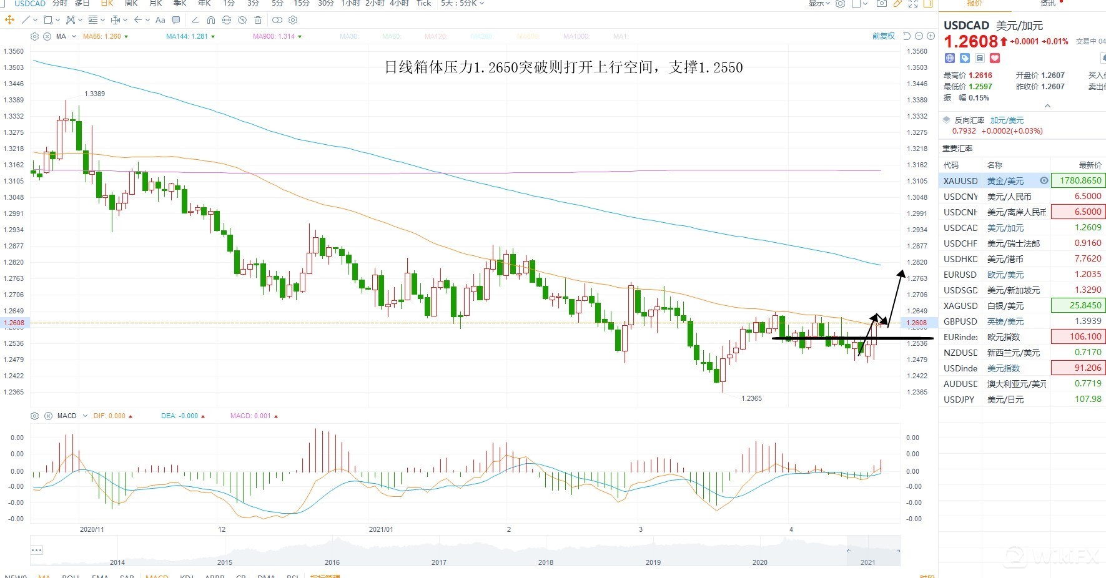Switch to the 月K monthly chart
The height and width of the screenshot is (578, 1106).
pos(156,3)
